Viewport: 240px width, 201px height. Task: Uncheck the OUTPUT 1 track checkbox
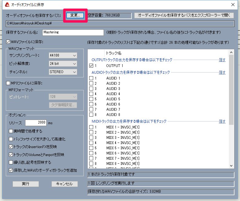pos(91,66)
